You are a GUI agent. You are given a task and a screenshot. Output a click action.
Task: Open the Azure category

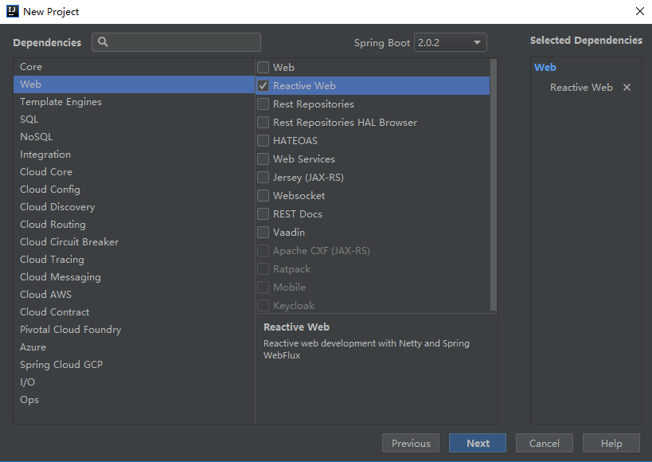click(x=134, y=346)
